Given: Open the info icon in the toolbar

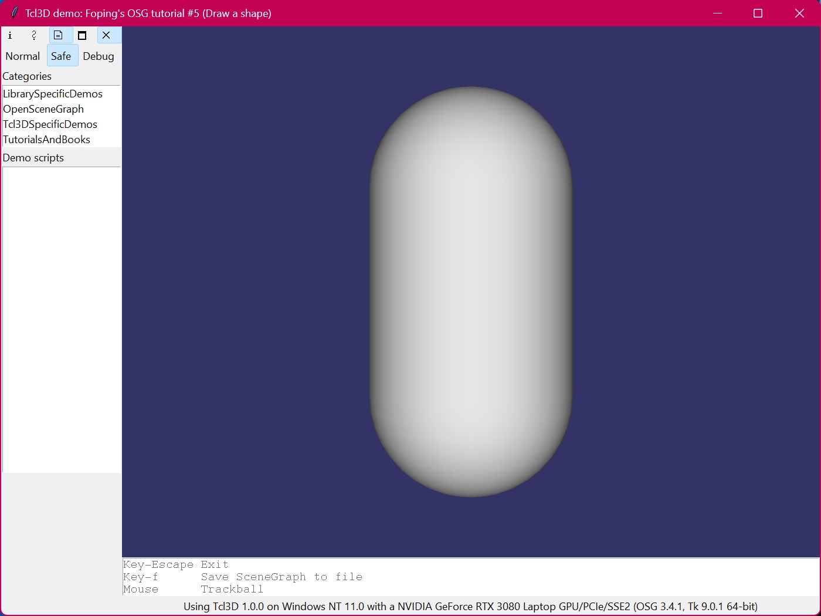Looking at the screenshot, I should (10, 35).
